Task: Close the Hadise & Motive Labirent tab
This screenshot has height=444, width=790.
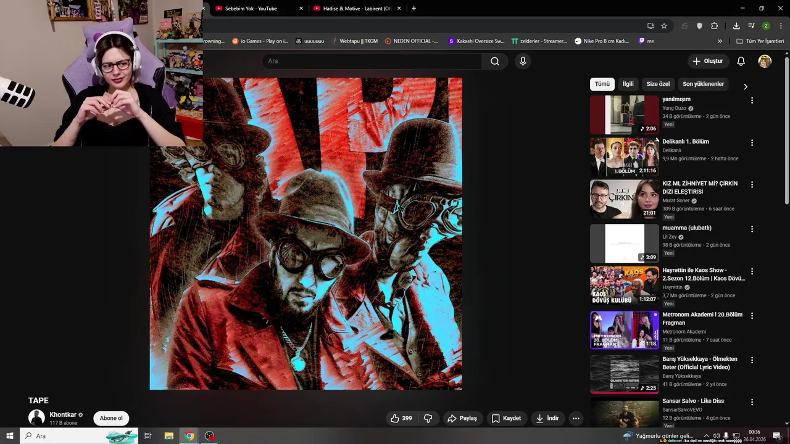Action: click(x=399, y=9)
